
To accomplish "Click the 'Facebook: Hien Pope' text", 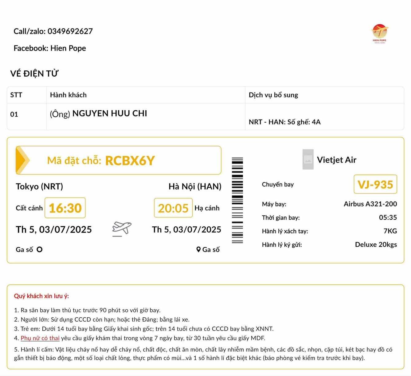I will (x=50, y=48).
